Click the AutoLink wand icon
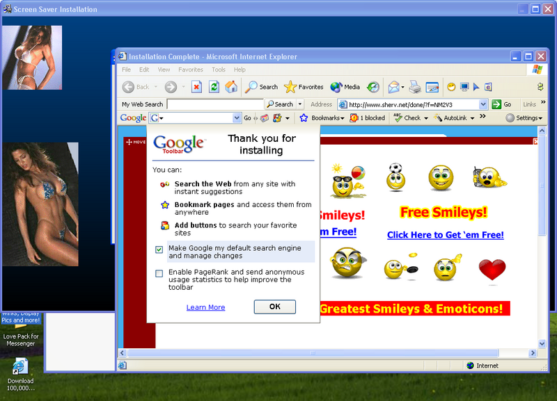Screen dimensions: 557x401 tap(439, 117)
